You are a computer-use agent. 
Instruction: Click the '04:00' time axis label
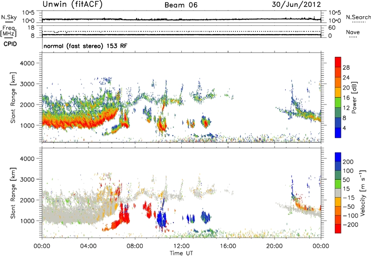tap(88, 246)
